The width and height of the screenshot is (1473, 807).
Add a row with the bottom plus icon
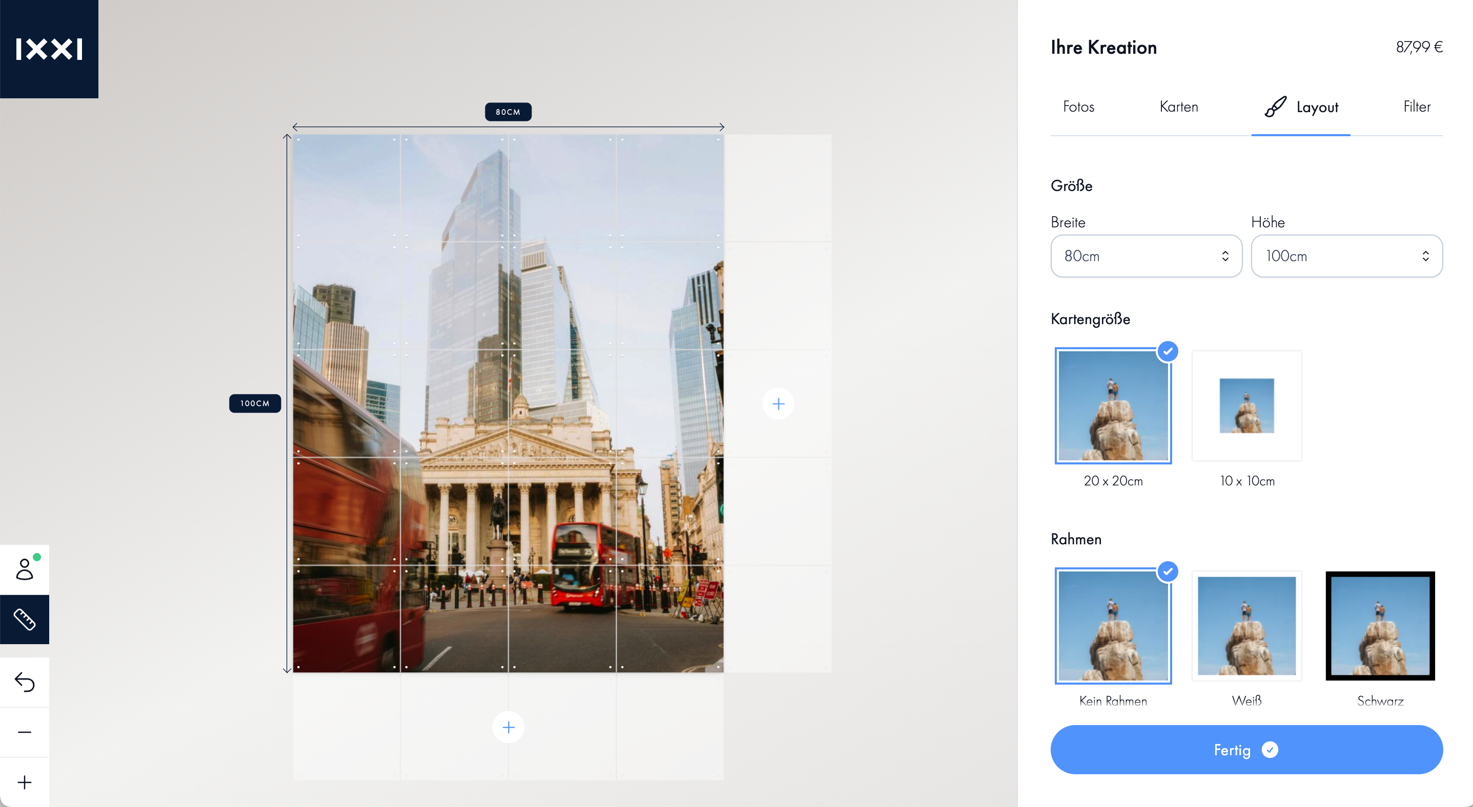508,727
